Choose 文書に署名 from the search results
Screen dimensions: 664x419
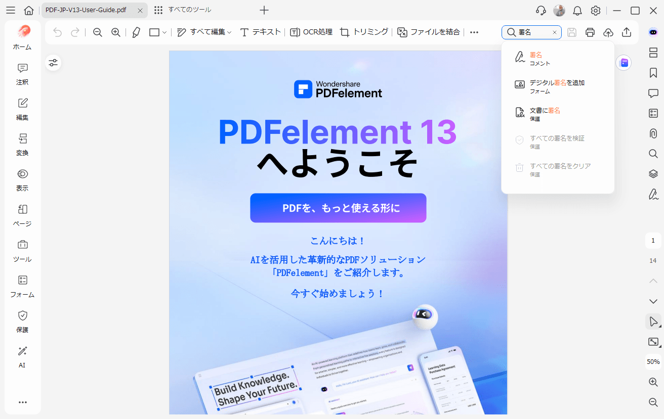558,114
